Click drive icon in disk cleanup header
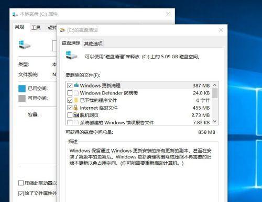 [x=71, y=55]
